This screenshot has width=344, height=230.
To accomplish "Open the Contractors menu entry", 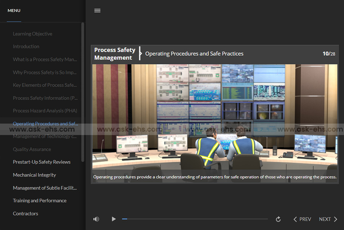I will coord(26,214).
